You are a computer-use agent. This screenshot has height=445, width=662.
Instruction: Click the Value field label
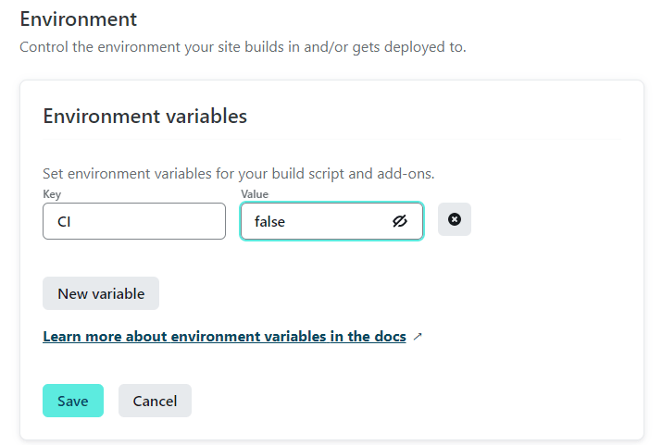[x=255, y=194]
